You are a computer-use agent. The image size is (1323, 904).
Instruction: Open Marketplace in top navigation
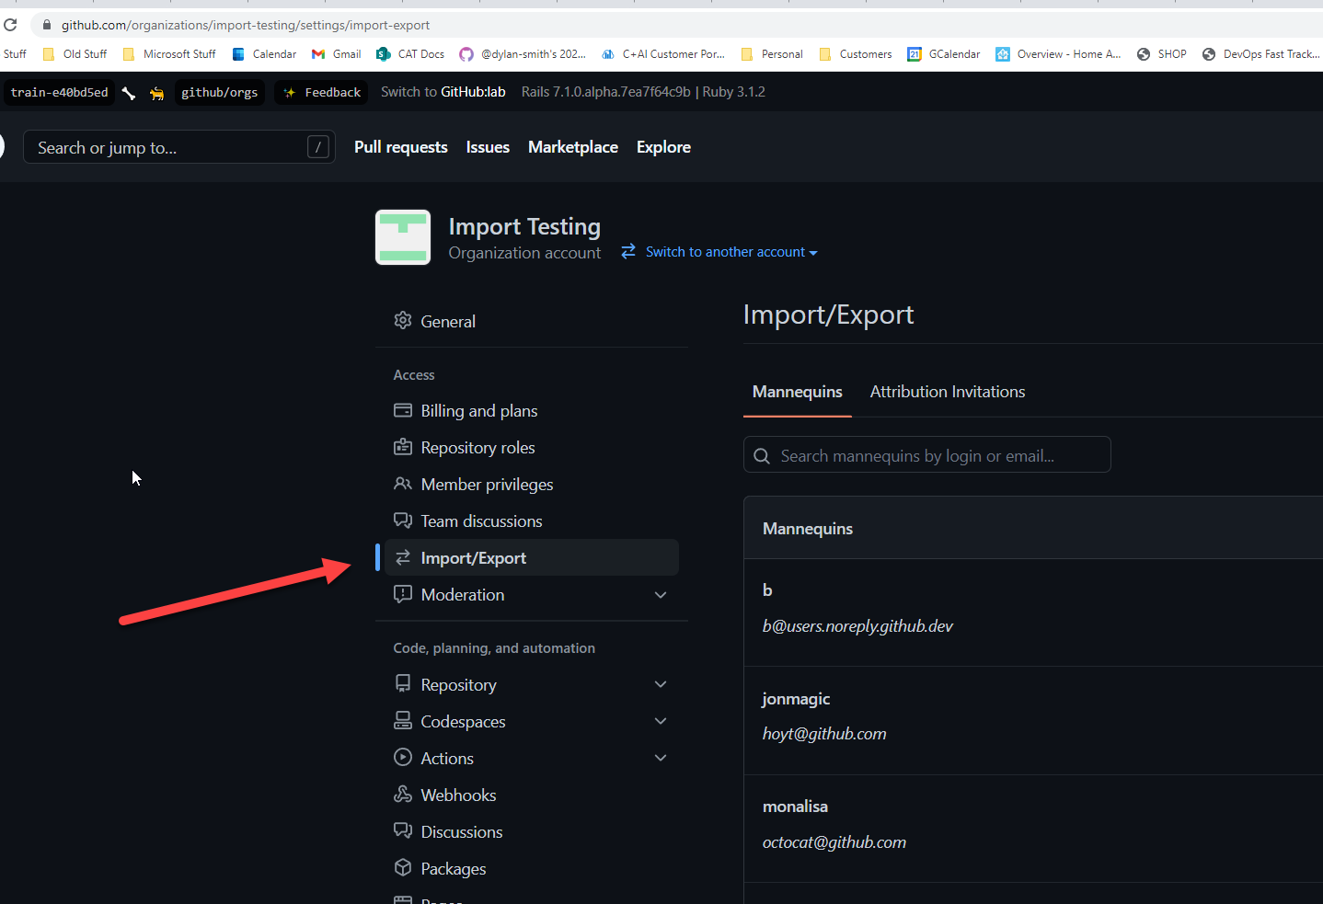[573, 147]
